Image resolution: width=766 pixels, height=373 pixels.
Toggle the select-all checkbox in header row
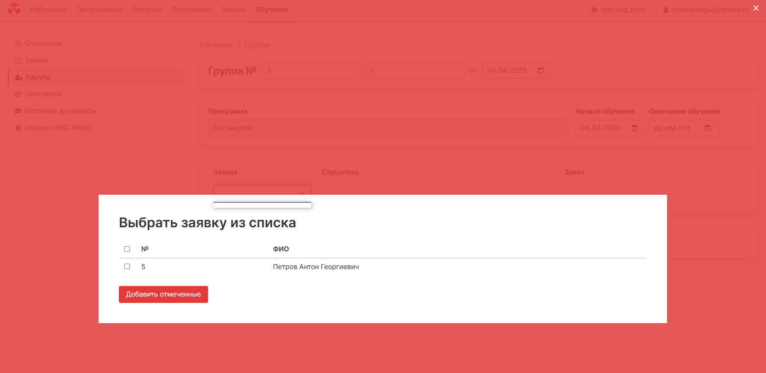coord(127,249)
